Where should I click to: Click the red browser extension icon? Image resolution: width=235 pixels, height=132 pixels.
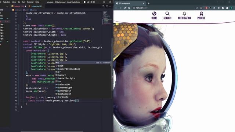[x=206, y=8]
